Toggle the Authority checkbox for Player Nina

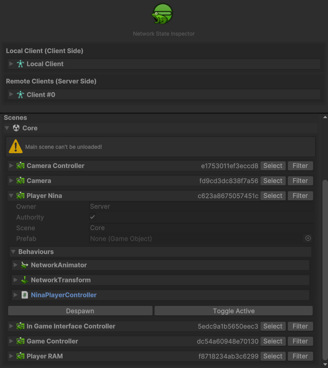pos(92,217)
